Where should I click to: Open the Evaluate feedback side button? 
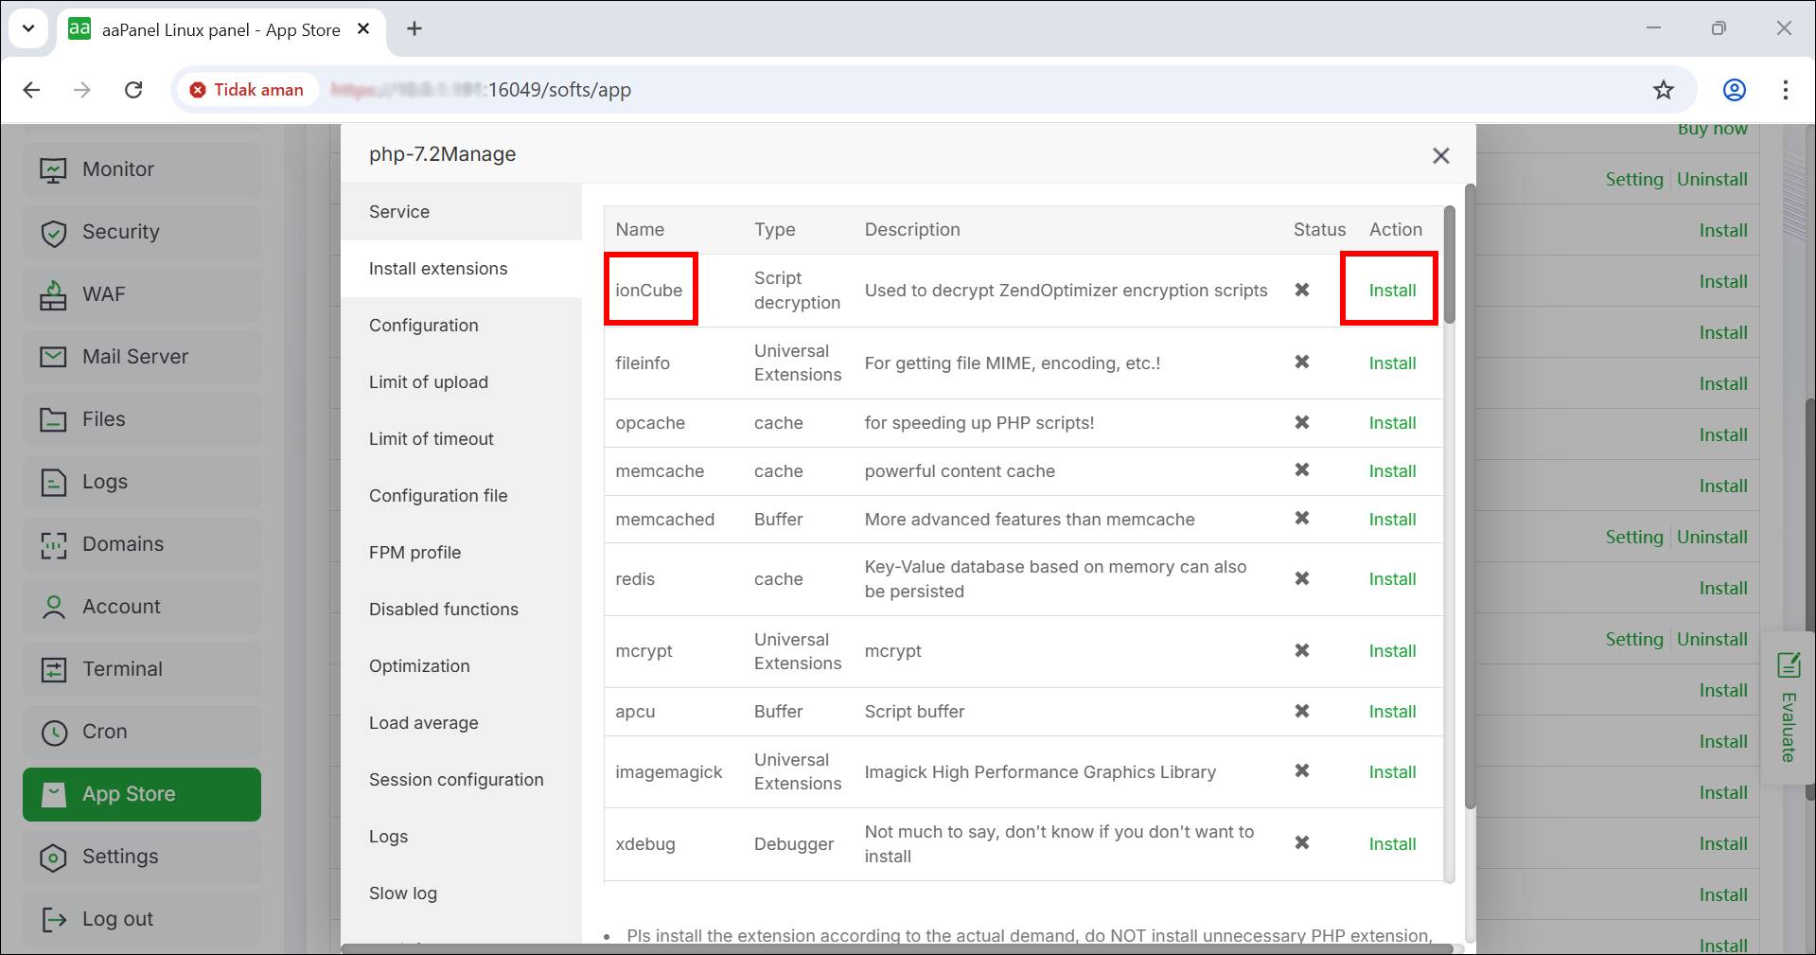point(1788,708)
